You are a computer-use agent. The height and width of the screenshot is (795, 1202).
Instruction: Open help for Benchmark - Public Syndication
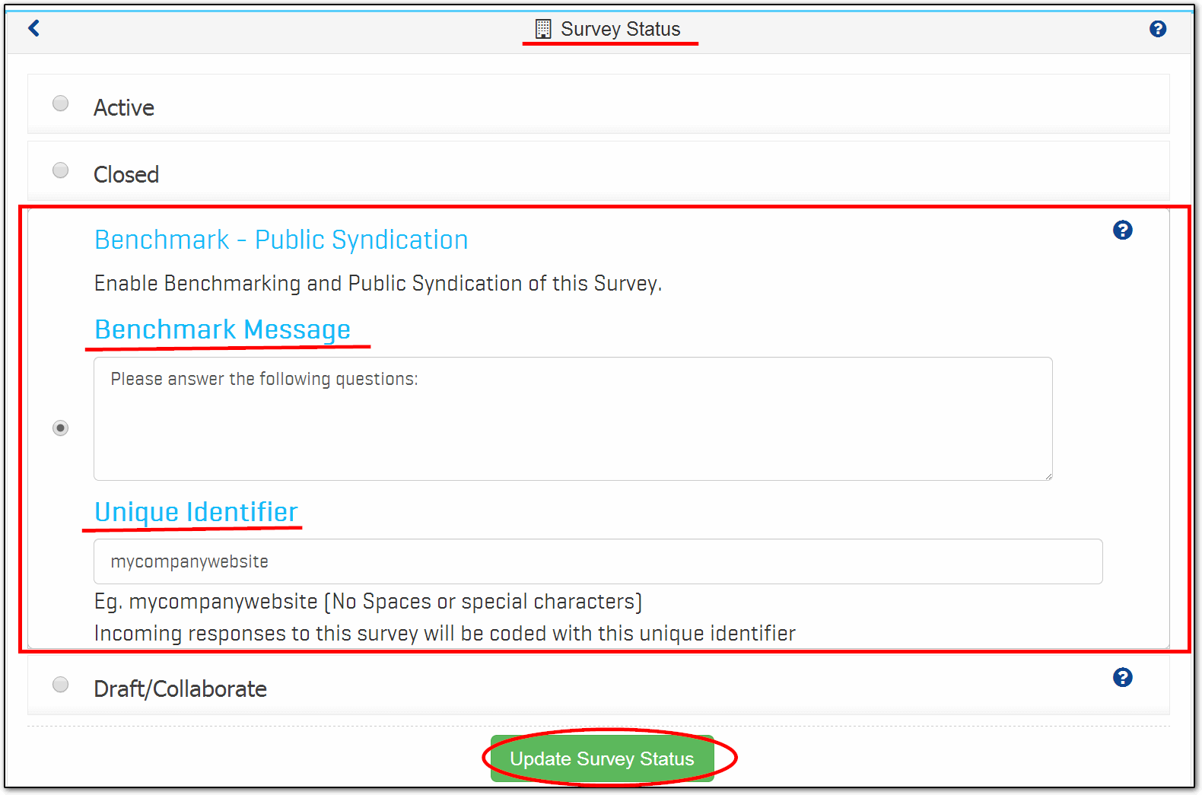[1122, 230]
